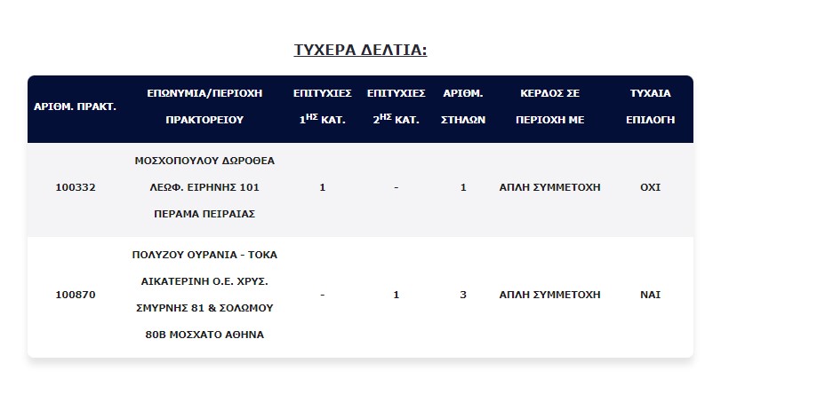Select the ΑΡΙΘΜ. ΣΤΗΛΩΝ column header

click(463, 106)
